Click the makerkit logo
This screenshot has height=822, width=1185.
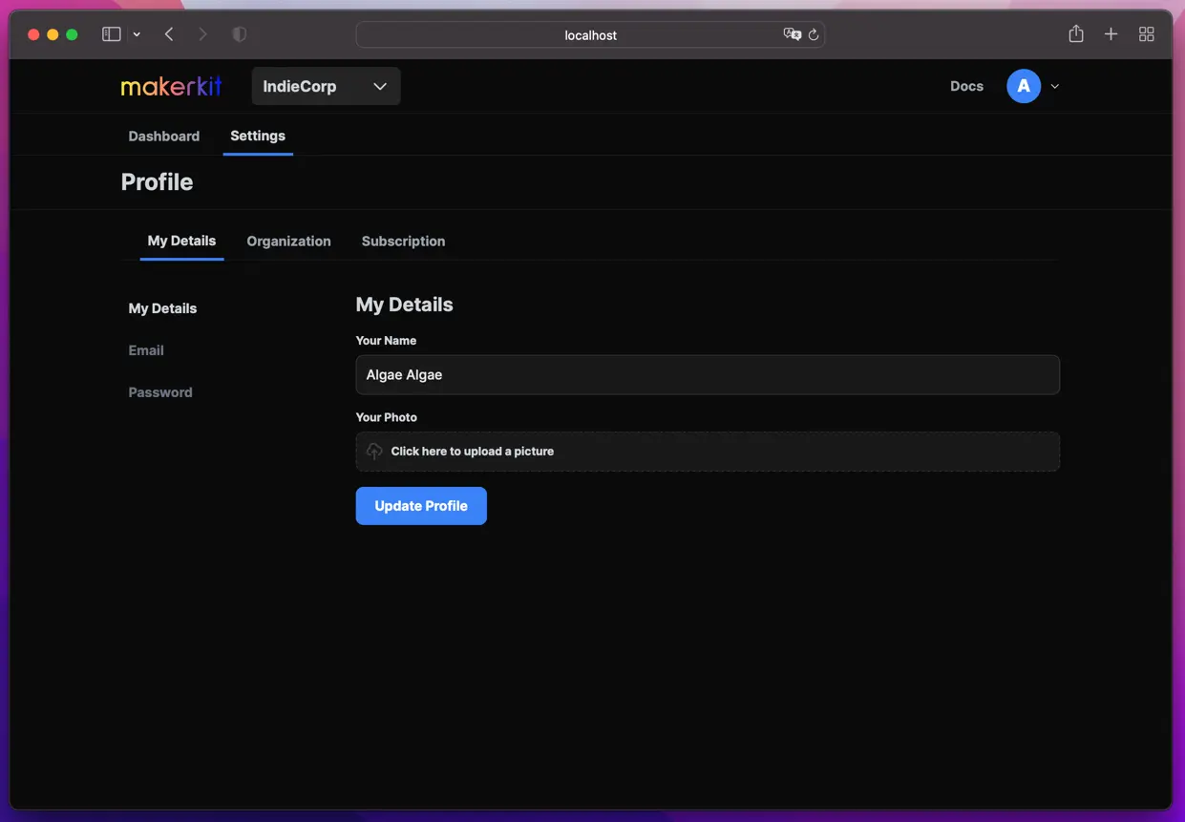click(x=172, y=86)
